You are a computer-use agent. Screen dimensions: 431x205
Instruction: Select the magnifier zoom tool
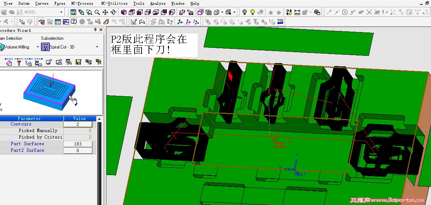[x=97, y=12]
